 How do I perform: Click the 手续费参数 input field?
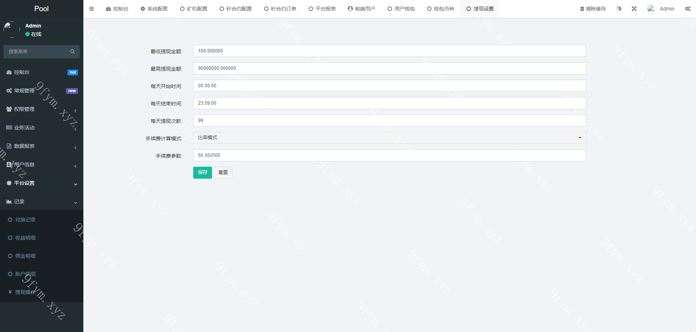389,155
